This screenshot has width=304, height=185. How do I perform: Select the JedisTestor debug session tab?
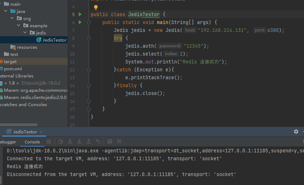(x=25, y=132)
